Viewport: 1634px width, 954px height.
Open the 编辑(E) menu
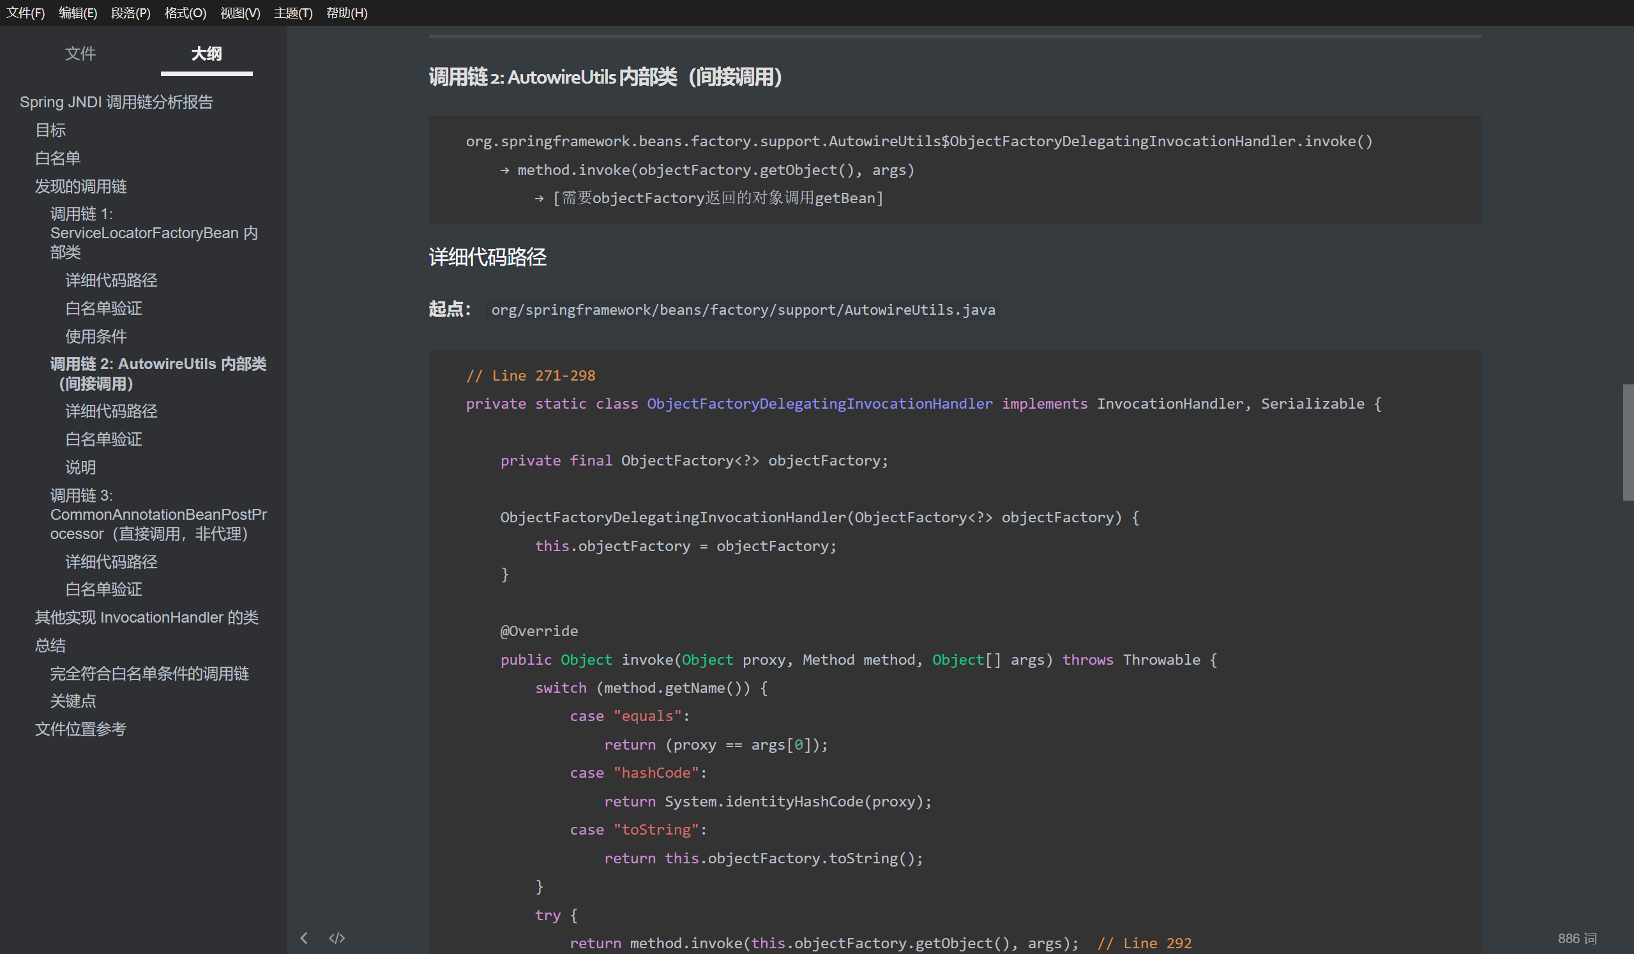[x=78, y=13]
